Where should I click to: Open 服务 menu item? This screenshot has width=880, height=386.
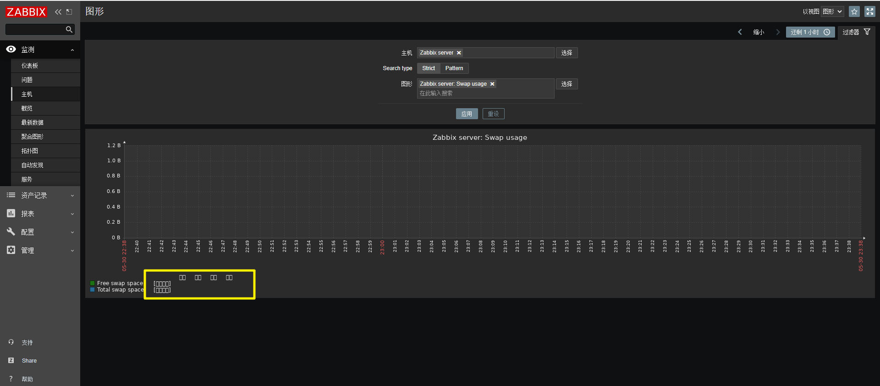pyautogui.click(x=45, y=179)
